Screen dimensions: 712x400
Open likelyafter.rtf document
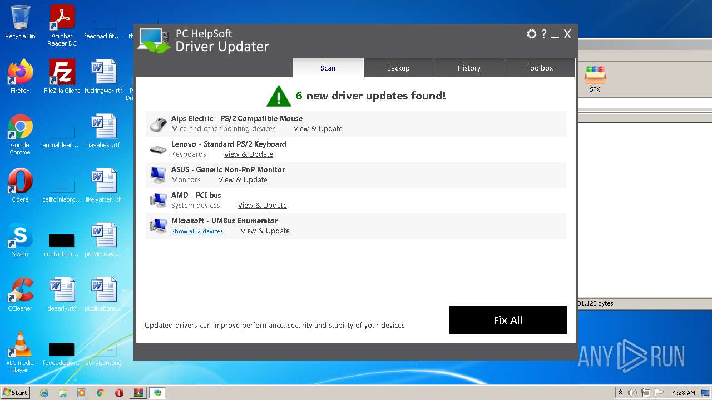tap(103, 186)
